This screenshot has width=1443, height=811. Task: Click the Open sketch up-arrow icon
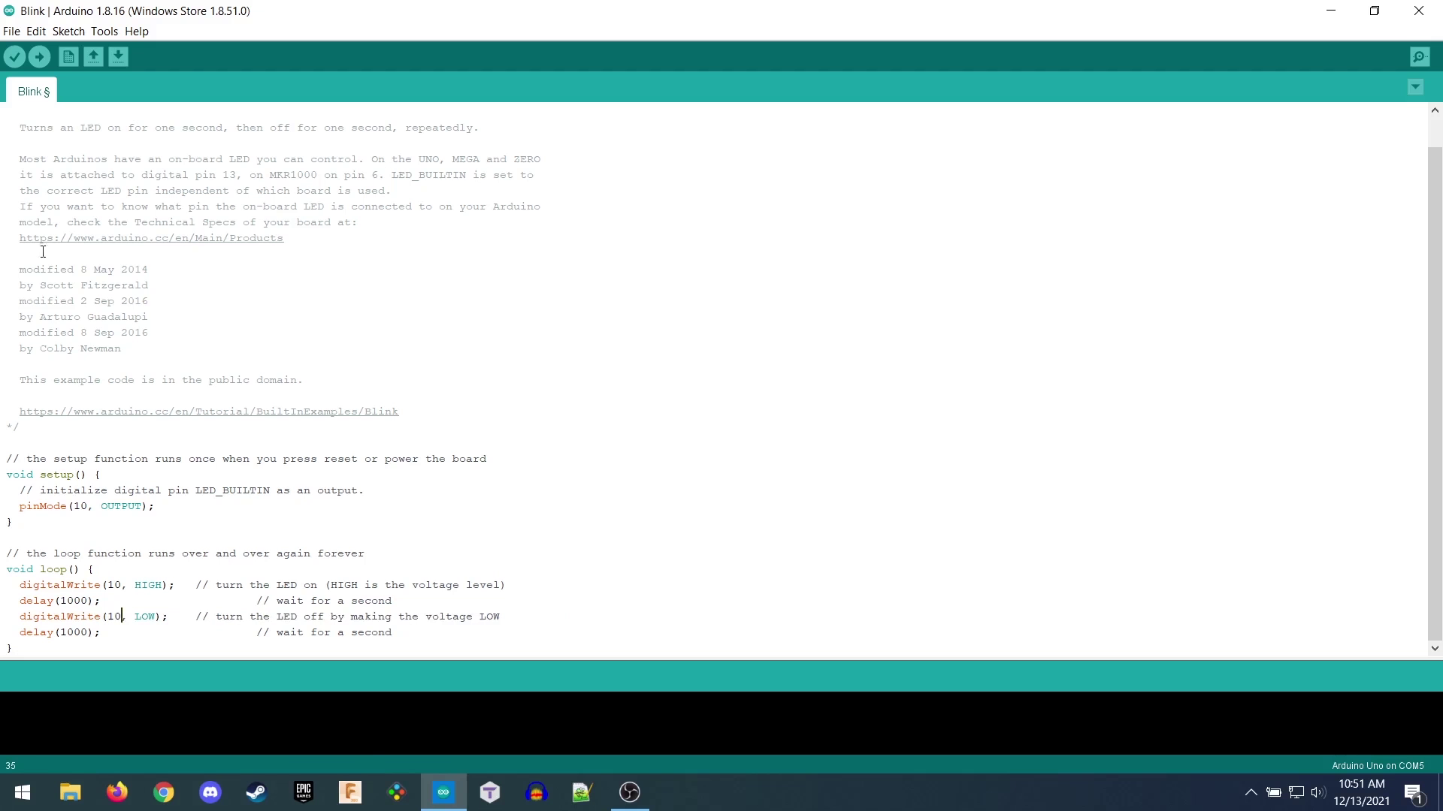coord(93,57)
